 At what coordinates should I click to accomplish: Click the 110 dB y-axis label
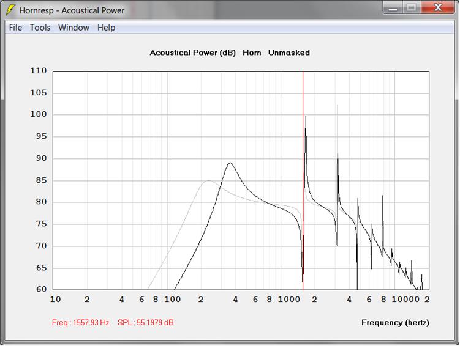[x=39, y=70]
